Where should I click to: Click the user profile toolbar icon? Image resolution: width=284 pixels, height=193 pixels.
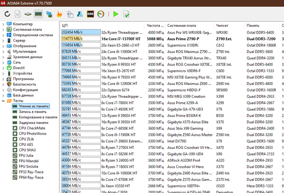[80, 14]
